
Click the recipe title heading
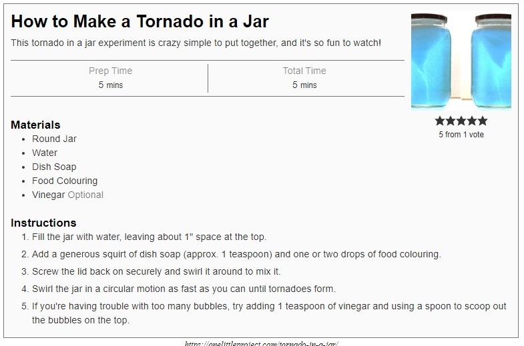(140, 21)
